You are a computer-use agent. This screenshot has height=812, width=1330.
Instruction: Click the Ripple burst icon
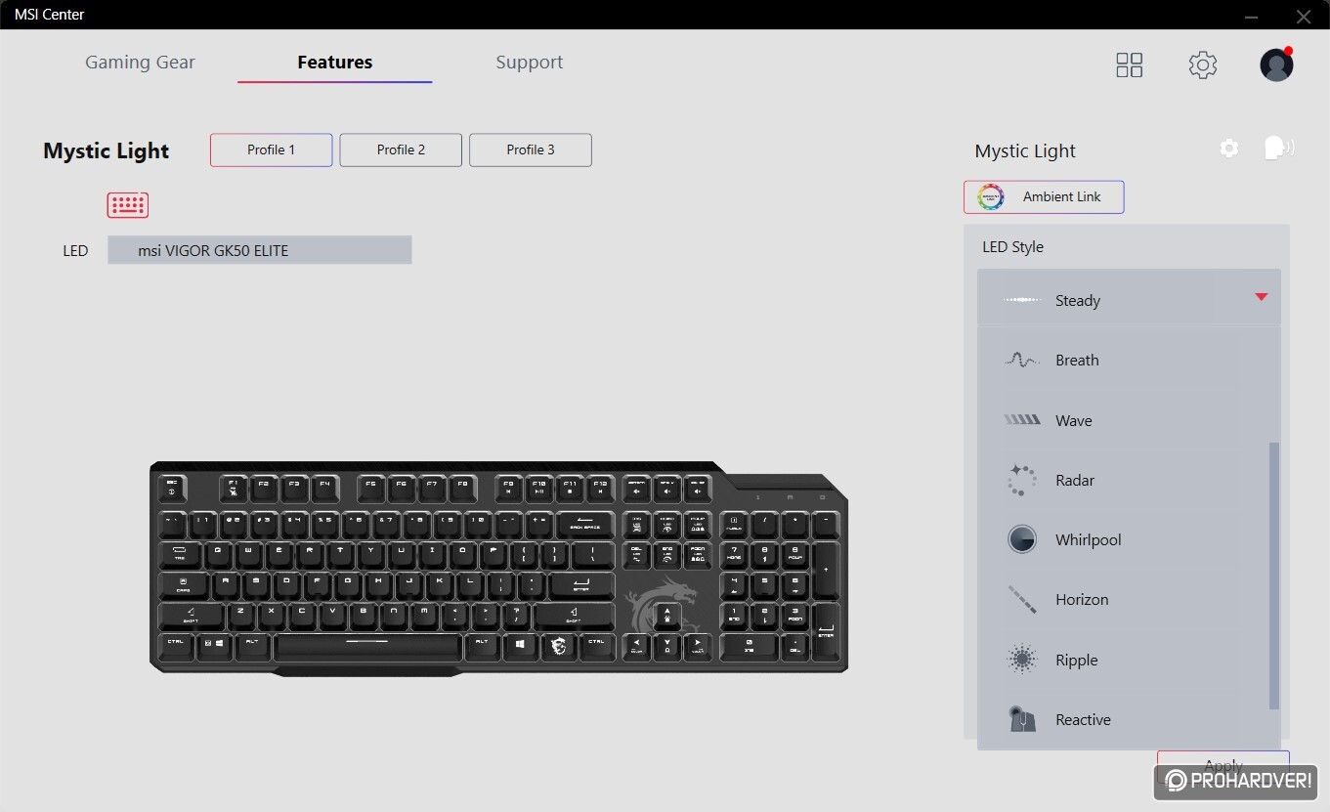pos(1022,660)
